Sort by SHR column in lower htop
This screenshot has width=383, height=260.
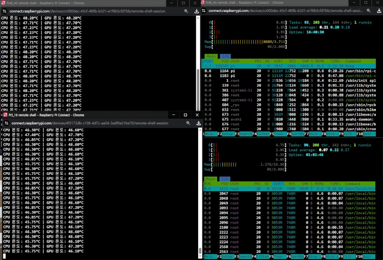pos(305,184)
